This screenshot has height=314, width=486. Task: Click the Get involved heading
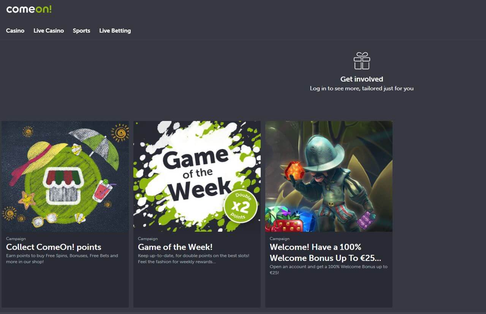(362, 79)
